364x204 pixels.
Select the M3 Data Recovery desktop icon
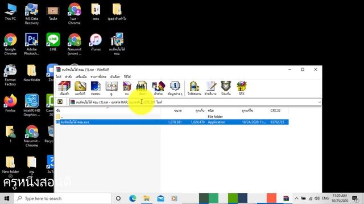tap(32, 14)
